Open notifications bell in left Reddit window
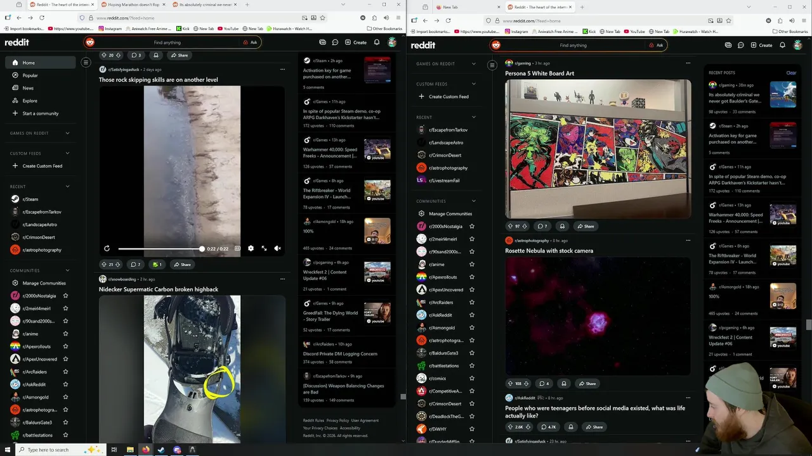The height and width of the screenshot is (456, 812). point(377,42)
